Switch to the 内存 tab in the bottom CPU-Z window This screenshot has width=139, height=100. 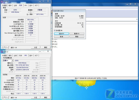[21, 56]
